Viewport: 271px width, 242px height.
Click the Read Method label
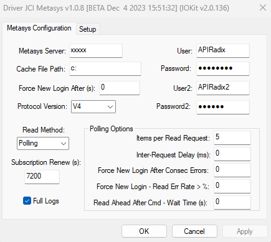44,130
